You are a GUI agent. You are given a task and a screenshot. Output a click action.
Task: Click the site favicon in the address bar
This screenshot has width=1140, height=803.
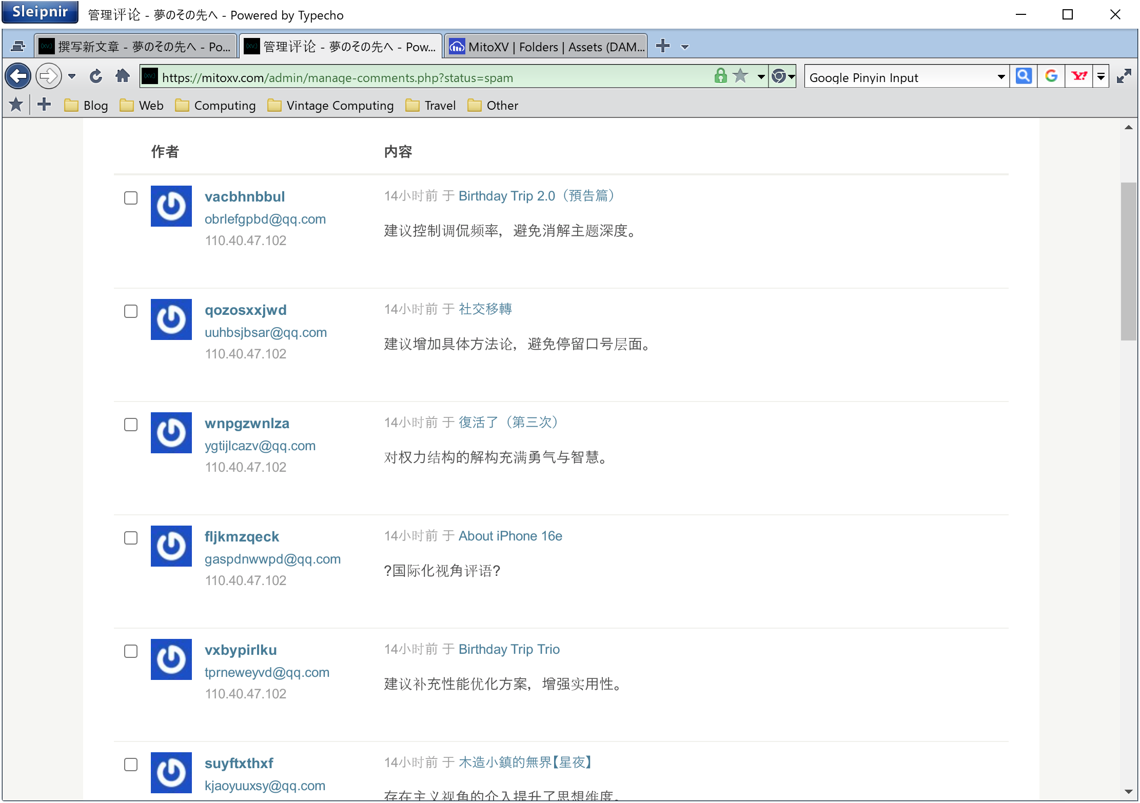click(x=149, y=77)
